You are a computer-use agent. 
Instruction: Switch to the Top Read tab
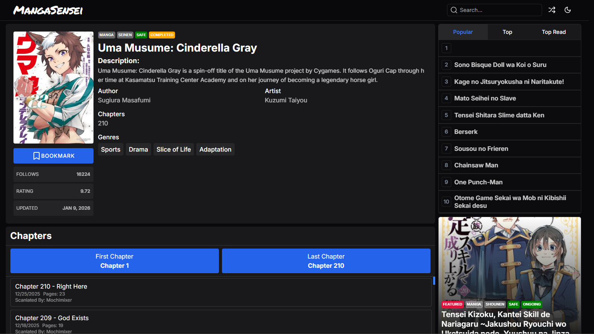(x=554, y=32)
